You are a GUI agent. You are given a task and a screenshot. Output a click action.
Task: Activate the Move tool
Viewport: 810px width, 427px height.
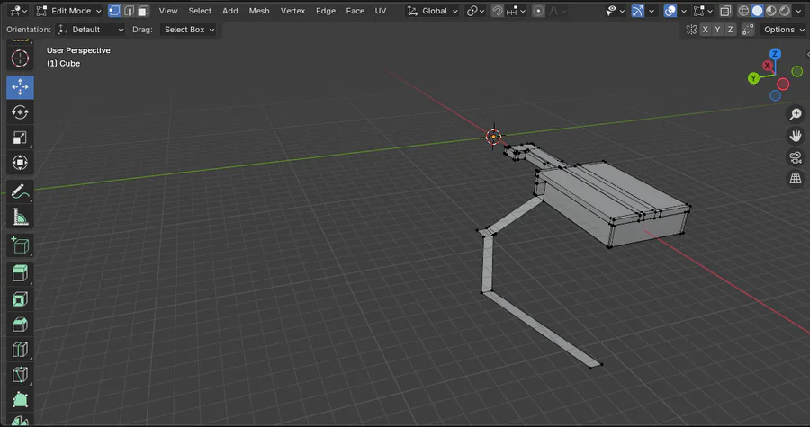pos(20,87)
